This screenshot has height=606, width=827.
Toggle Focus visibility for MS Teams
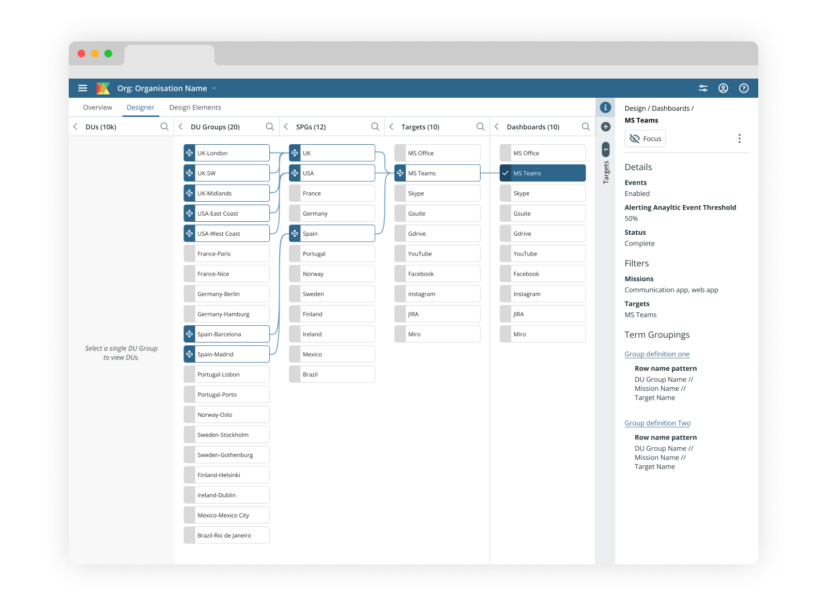click(645, 139)
